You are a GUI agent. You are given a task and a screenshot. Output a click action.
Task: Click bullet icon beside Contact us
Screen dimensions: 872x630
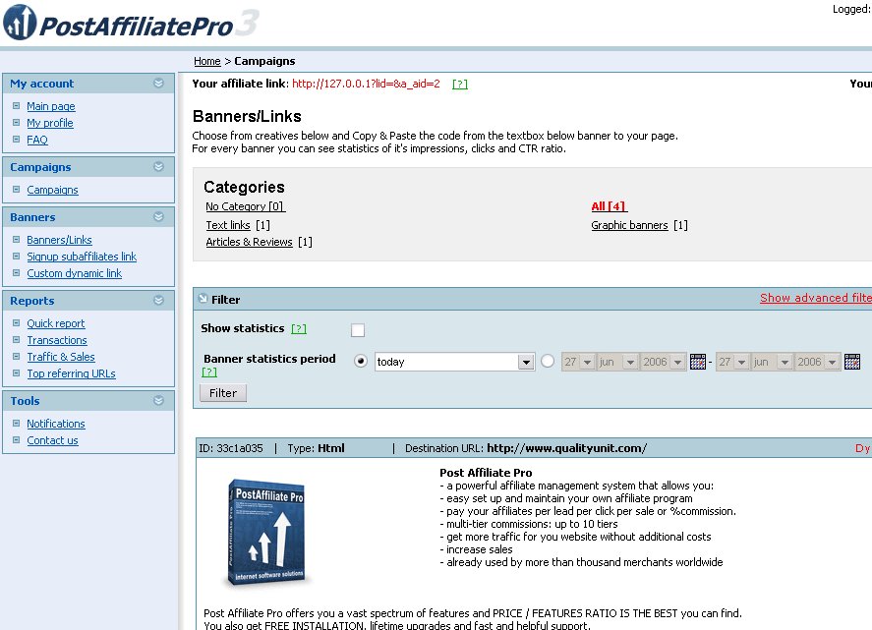click(16, 439)
